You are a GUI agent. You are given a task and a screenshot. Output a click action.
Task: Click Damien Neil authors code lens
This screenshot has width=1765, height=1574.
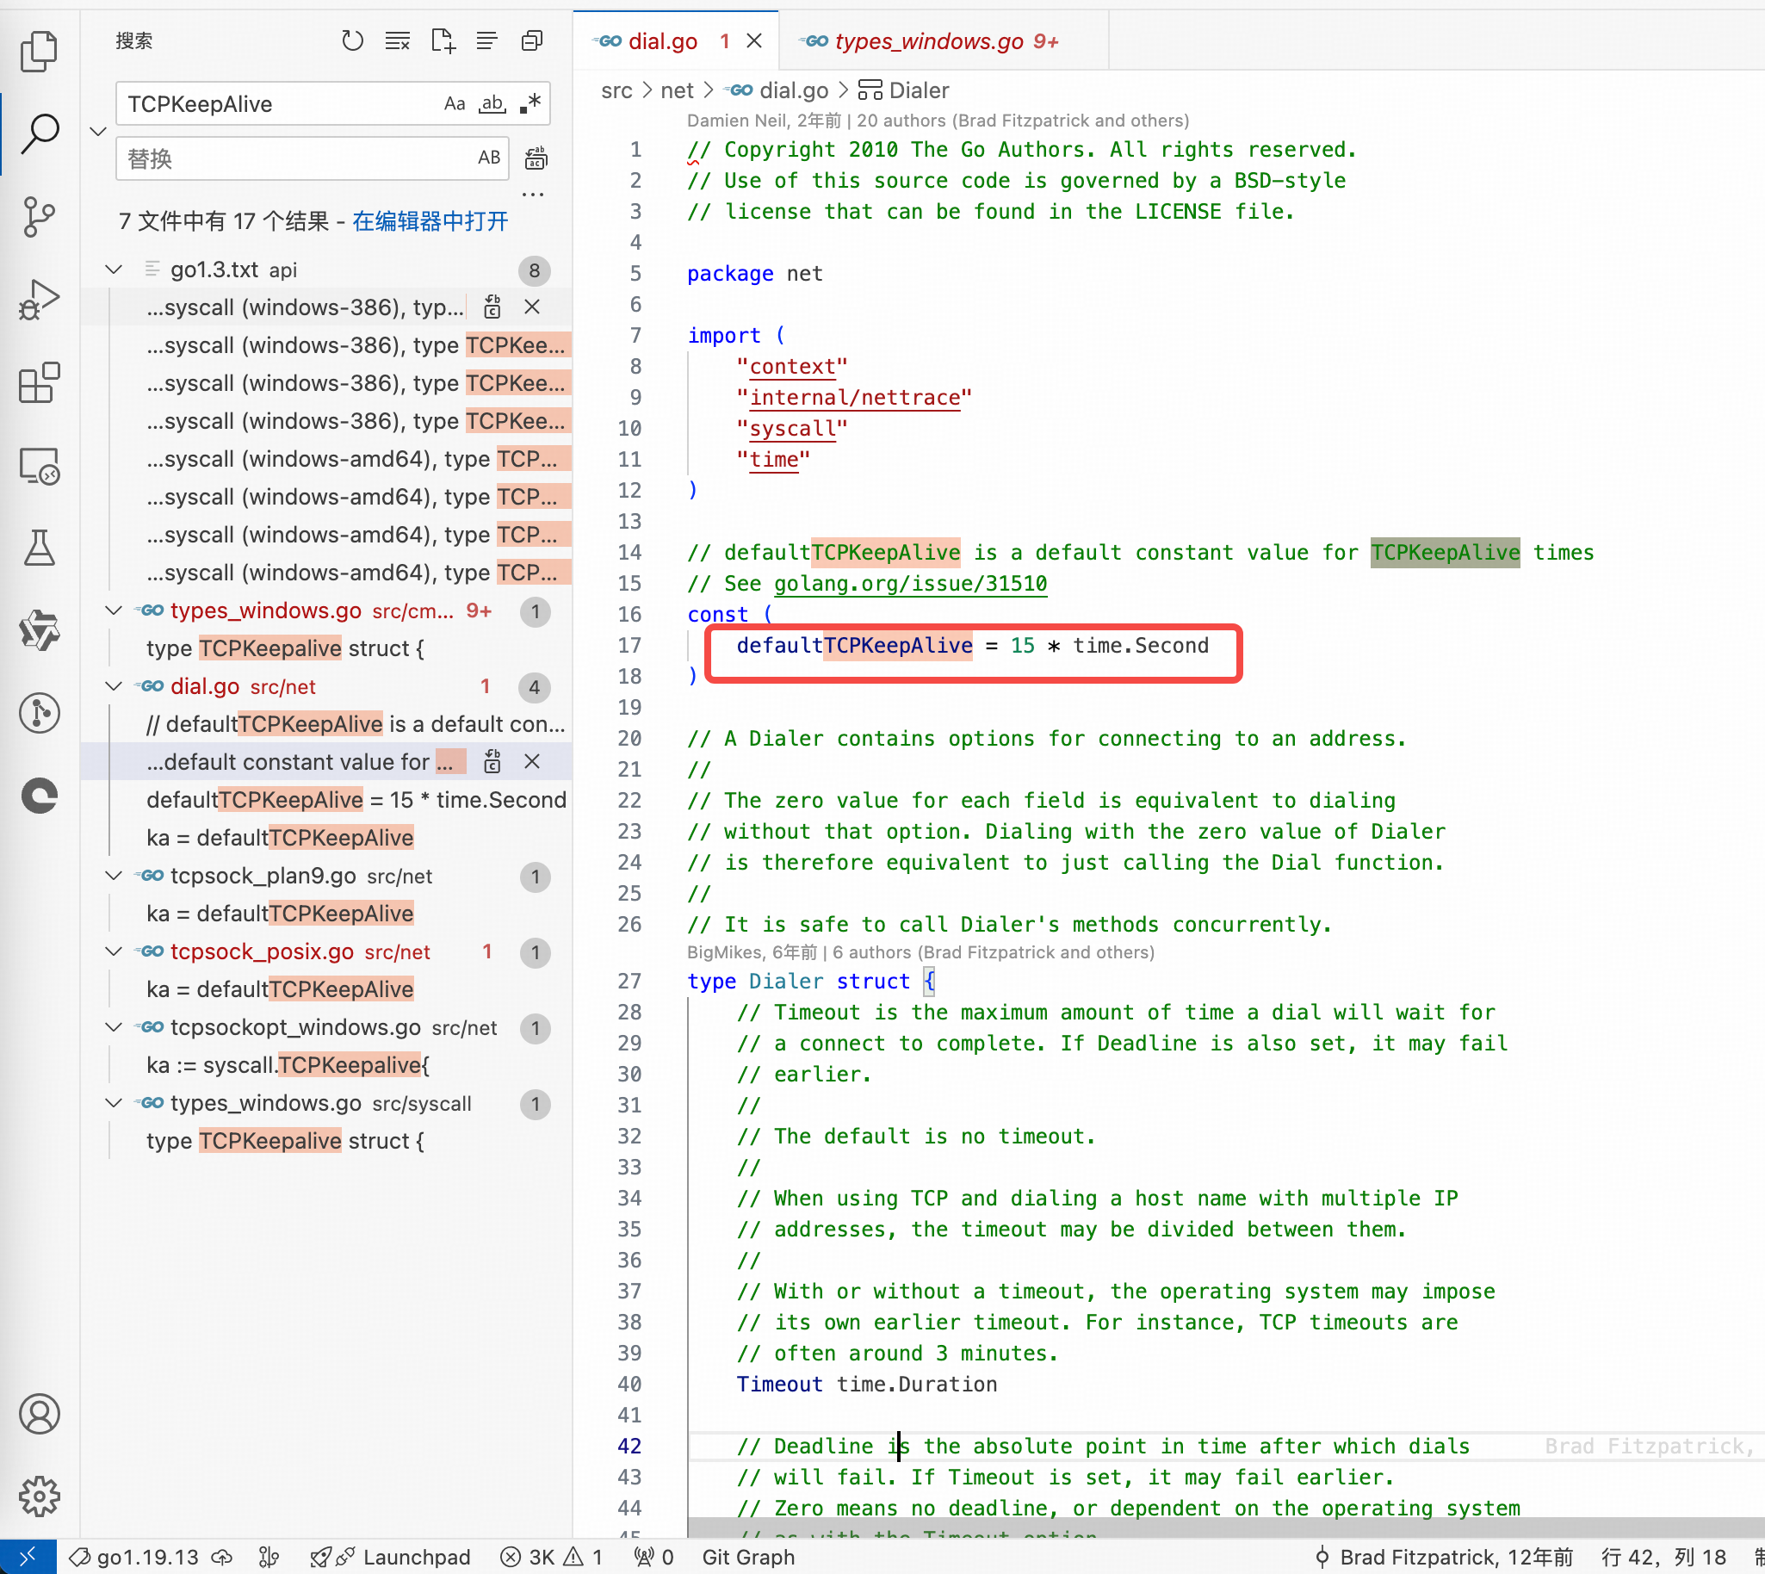click(938, 121)
